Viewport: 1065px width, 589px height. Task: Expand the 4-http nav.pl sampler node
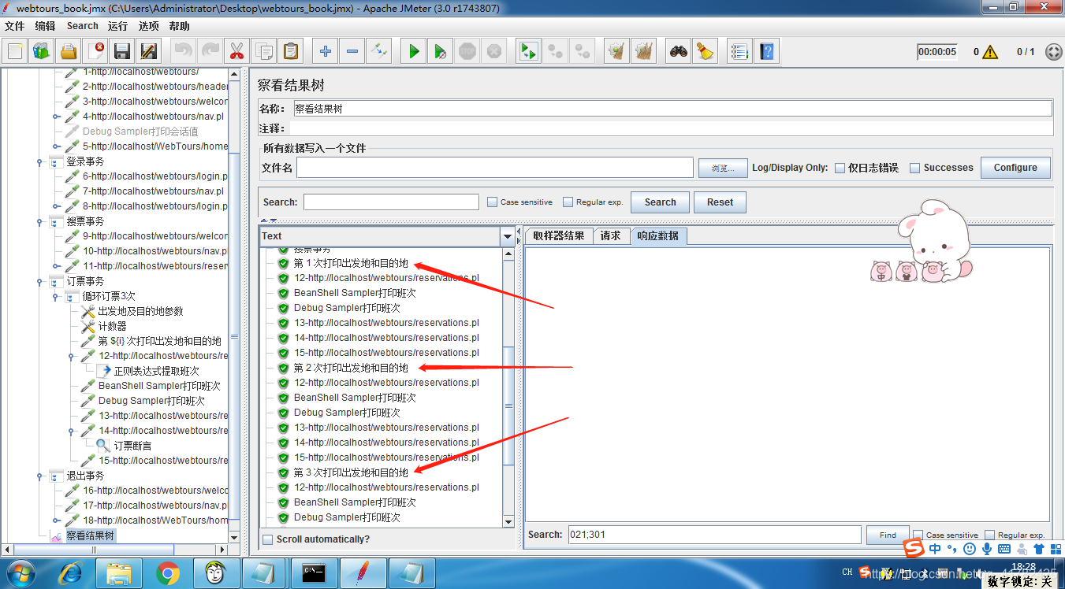click(56, 117)
